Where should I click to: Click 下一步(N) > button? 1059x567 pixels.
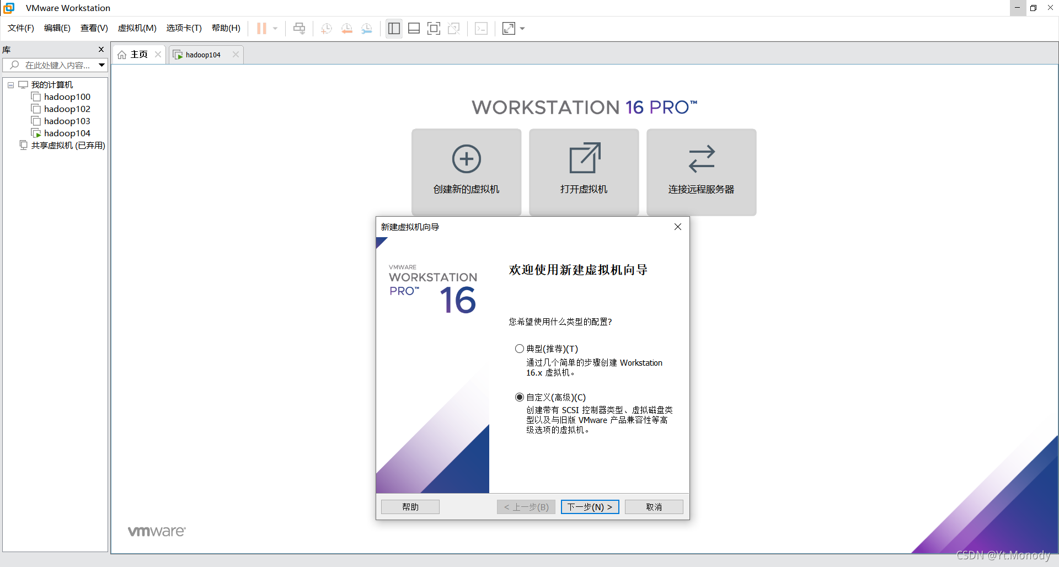click(590, 507)
